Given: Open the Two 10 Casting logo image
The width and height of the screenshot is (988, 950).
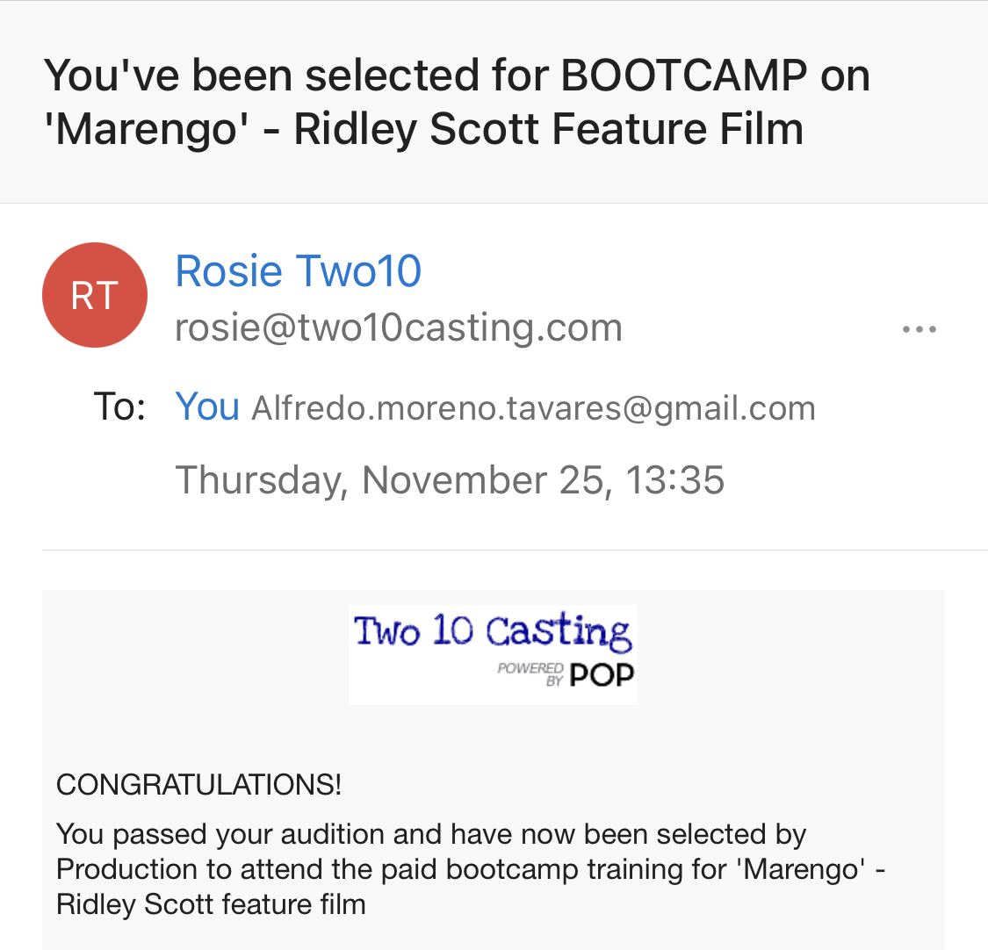Looking at the screenshot, I should pyautogui.click(x=493, y=654).
